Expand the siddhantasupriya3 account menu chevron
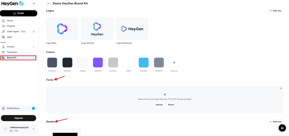The width and height of the screenshot is (289, 136). [x=34, y=129]
